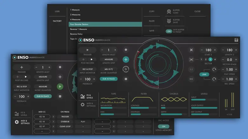Open Measure length unit selector in front window

pos(109,59)
